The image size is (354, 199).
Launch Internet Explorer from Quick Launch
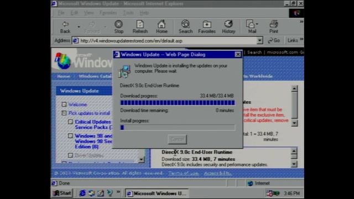coord(82,193)
